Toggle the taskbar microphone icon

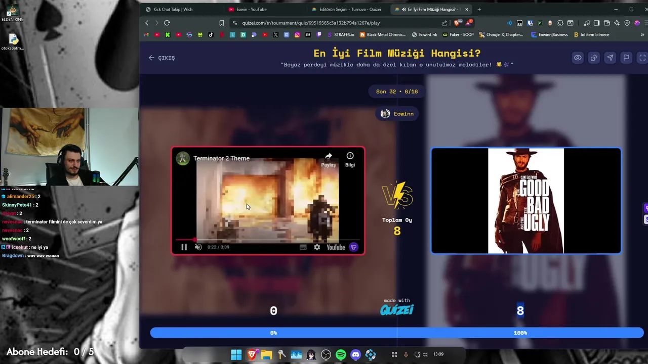click(406, 354)
